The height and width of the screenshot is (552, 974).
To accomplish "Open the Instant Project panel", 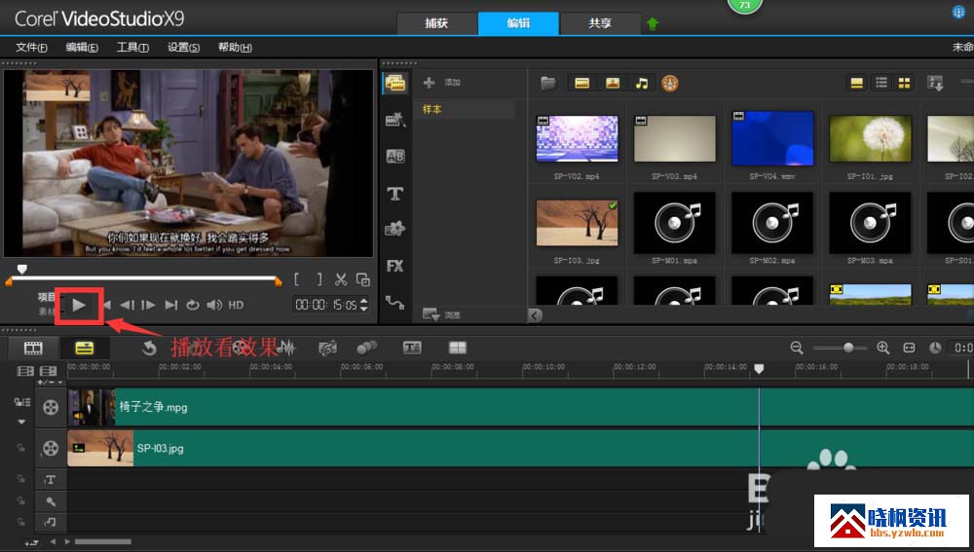I will click(x=395, y=119).
